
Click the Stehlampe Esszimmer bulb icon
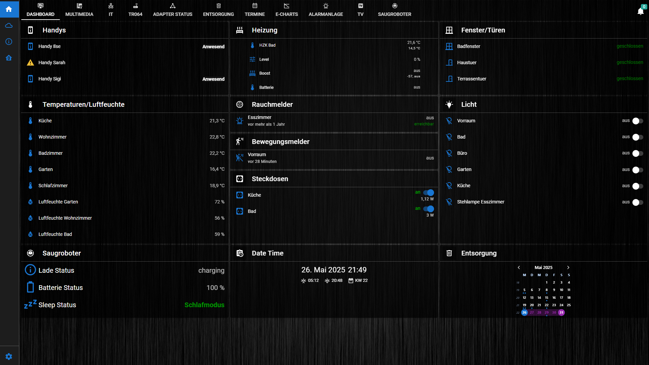click(x=449, y=202)
